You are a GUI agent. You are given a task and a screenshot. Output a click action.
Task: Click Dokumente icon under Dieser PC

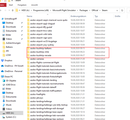[x=4, y=97]
